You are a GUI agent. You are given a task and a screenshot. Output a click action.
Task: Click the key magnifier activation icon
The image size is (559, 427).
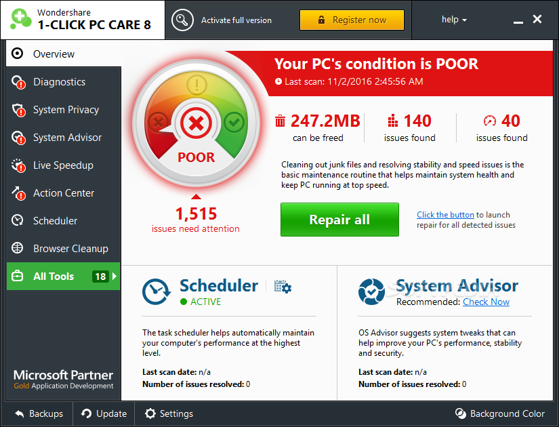point(182,20)
